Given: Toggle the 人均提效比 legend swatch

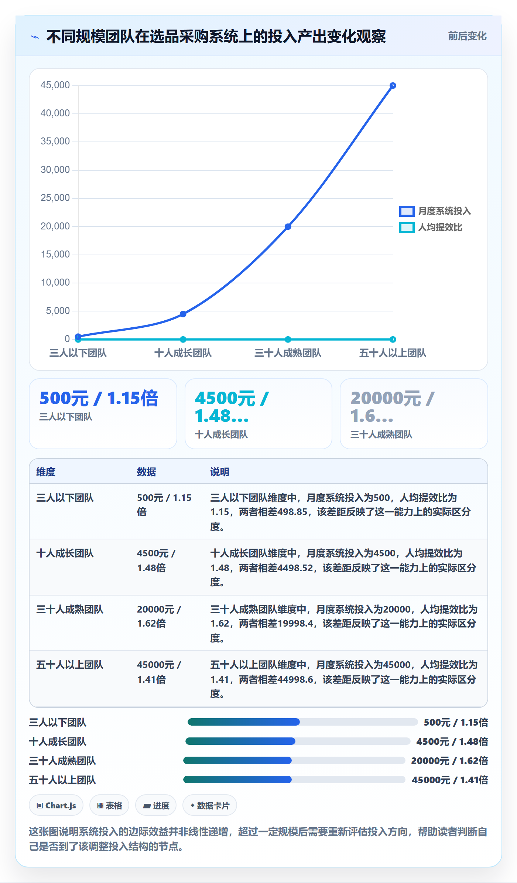Looking at the screenshot, I should pos(407,227).
